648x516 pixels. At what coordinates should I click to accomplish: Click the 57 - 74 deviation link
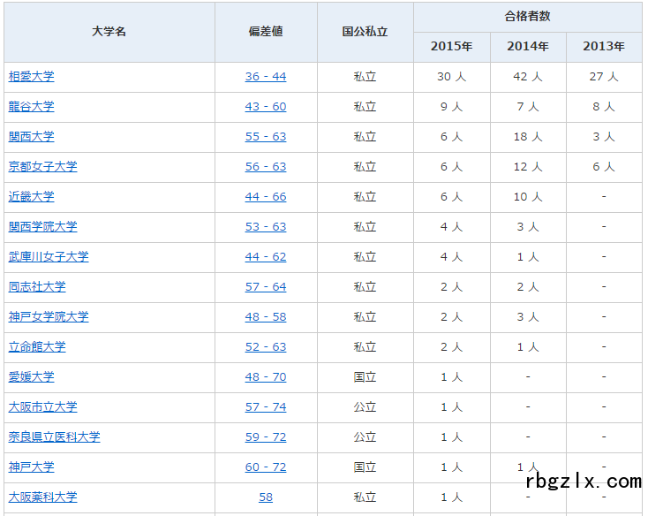[266, 406]
